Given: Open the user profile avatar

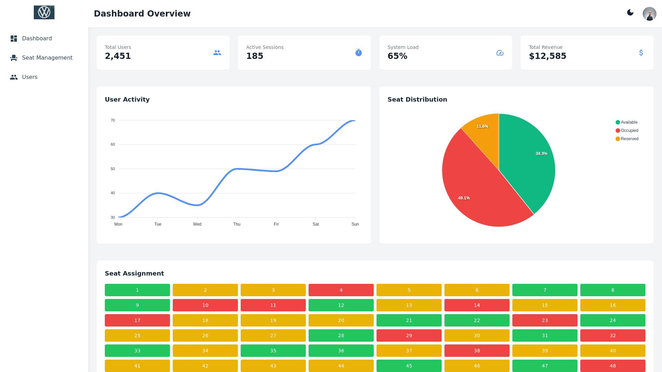Looking at the screenshot, I should [x=649, y=14].
